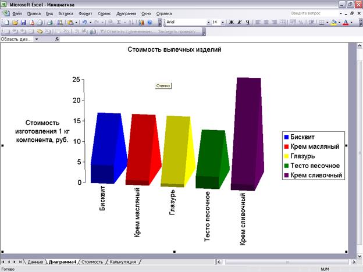The image size is (363, 272).
Task: Switch to the Данные sheet tab
Action: (35, 262)
